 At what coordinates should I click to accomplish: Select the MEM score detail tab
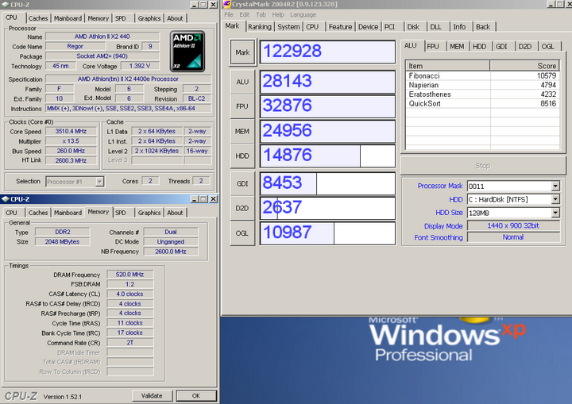coord(457,46)
